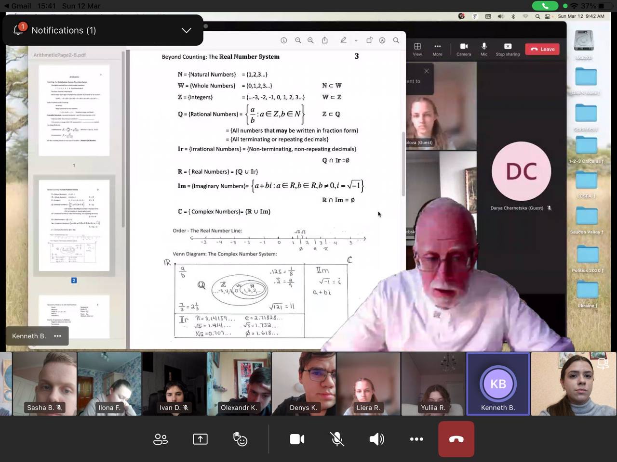Click the PDF search magnifier icon
617x462 pixels.
[x=396, y=40]
